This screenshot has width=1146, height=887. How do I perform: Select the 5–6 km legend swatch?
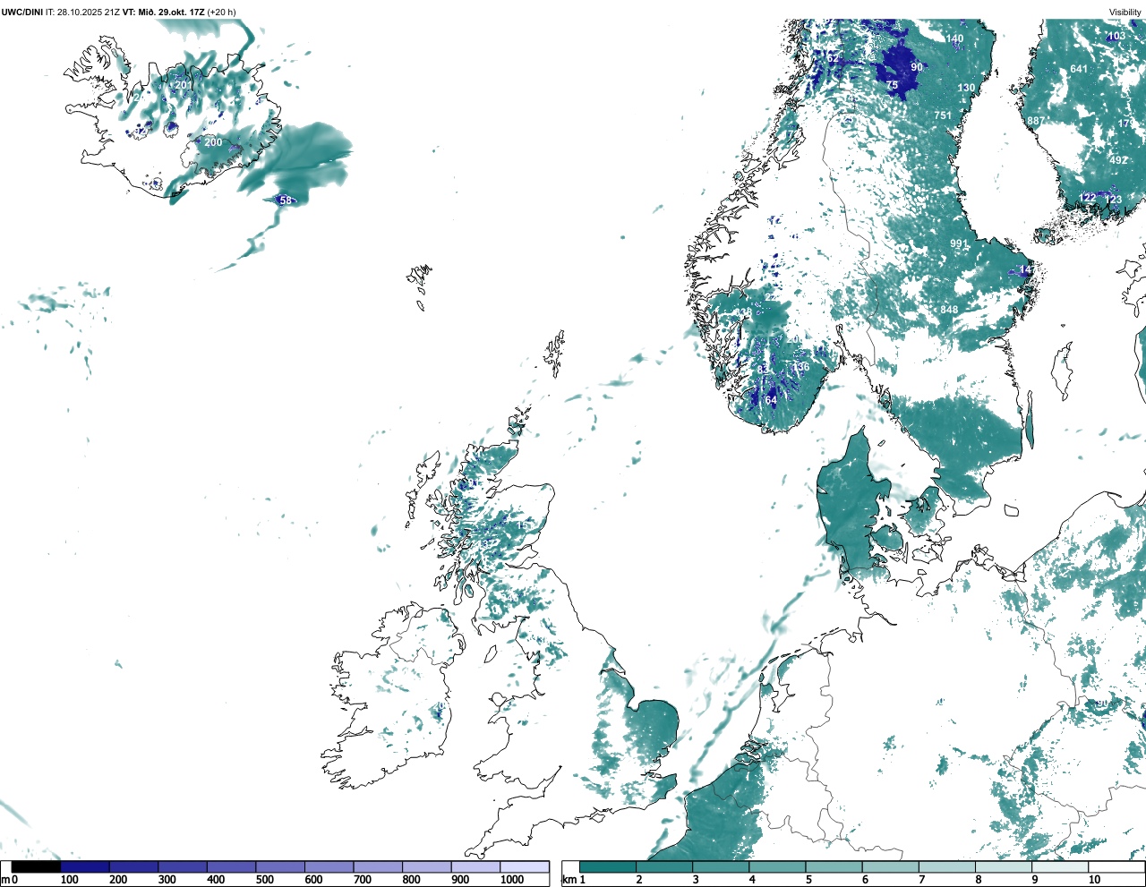[x=834, y=866]
